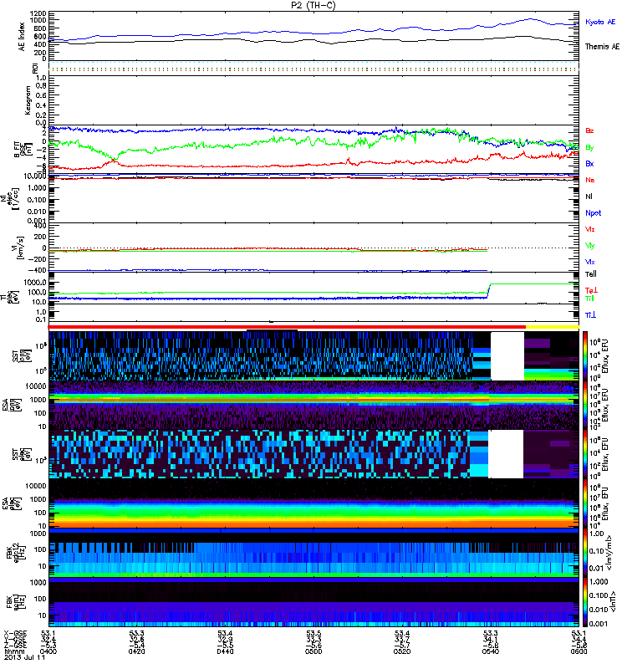This screenshot has width=627, height=669.
Task: Click the red Viz velocity legend label
Action: click(590, 228)
